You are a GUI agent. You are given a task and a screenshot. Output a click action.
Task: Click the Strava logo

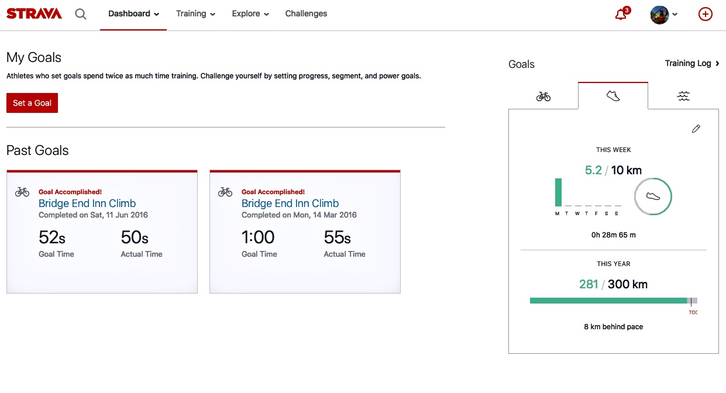34,14
